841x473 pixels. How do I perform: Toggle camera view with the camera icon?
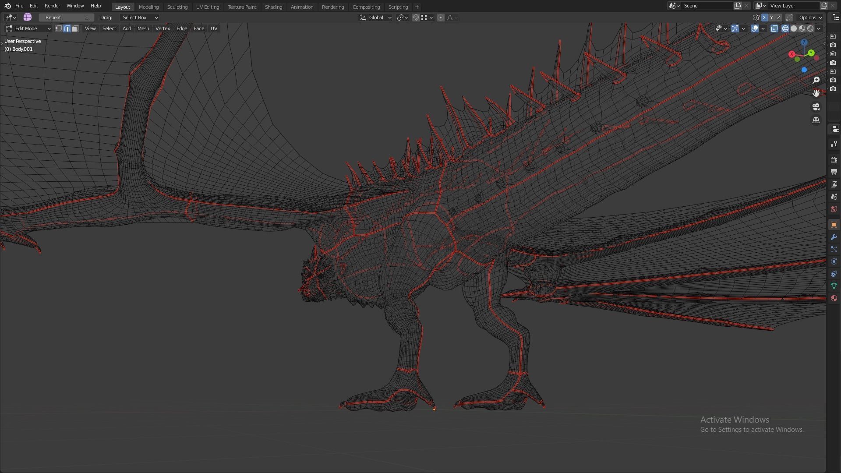click(816, 107)
